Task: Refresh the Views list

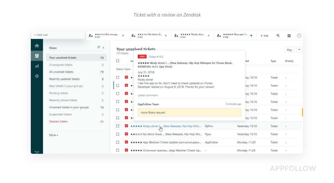Action: (x=98, y=47)
